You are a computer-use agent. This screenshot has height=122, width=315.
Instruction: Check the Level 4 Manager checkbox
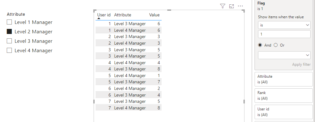coord(9,50)
